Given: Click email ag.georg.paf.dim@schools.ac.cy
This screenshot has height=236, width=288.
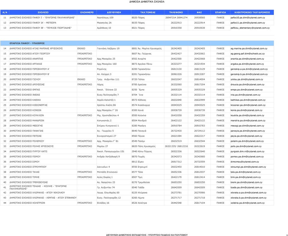Looking at the screenshot, I should click(247, 54).
